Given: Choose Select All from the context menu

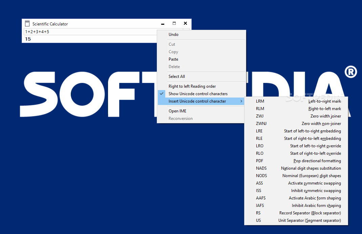Looking at the screenshot, I should [201, 77].
